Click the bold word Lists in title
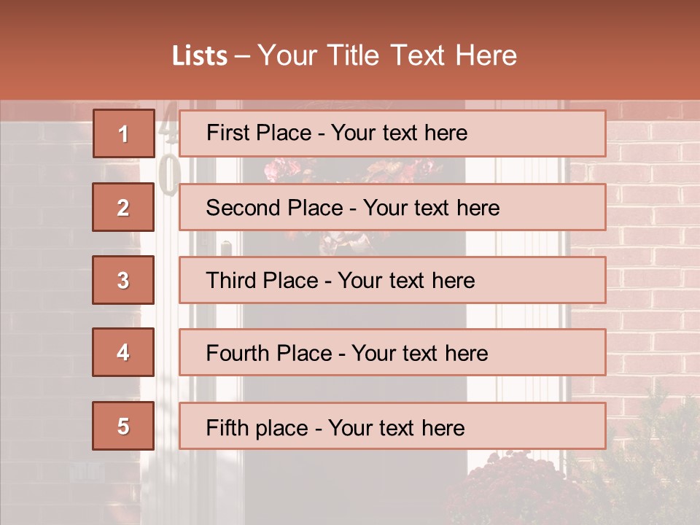Viewport: 700px width, 525px height. pyautogui.click(x=200, y=56)
